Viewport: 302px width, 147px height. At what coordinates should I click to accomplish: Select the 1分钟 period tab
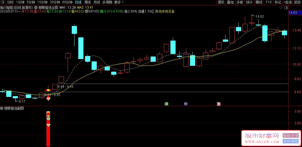coord(20,2)
